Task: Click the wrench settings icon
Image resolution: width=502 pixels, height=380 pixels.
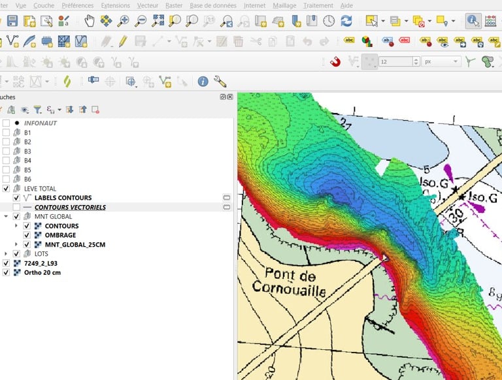Action: pos(220,82)
